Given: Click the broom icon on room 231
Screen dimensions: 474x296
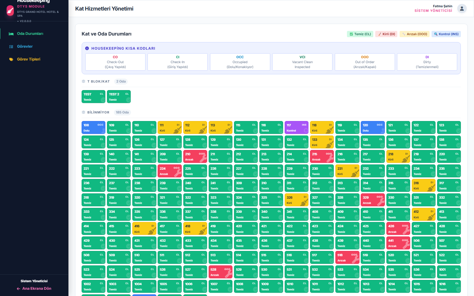Looking at the screenshot, I should coord(355,173).
